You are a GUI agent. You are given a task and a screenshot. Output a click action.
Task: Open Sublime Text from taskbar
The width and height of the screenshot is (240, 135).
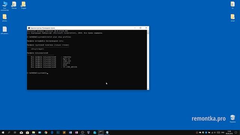point(64,132)
